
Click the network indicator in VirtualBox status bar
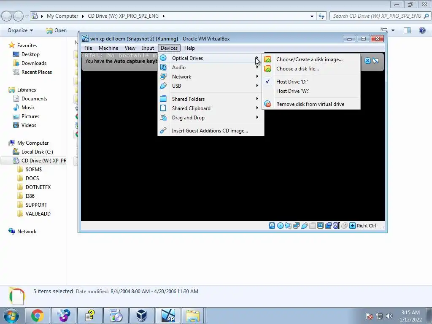[x=297, y=226]
